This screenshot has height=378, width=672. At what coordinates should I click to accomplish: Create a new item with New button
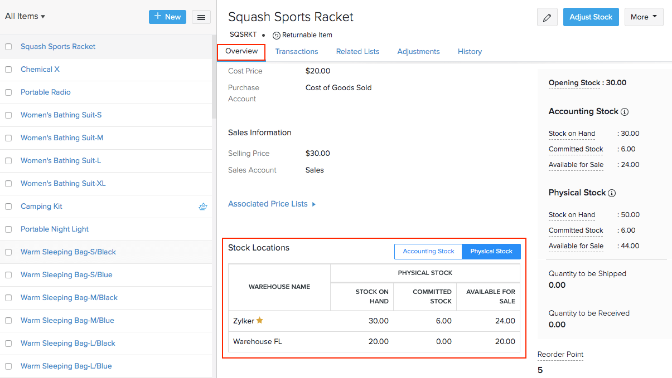(167, 17)
